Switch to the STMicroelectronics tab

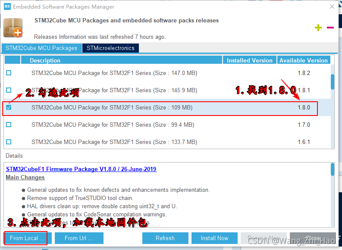pyautogui.click(x=110, y=48)
